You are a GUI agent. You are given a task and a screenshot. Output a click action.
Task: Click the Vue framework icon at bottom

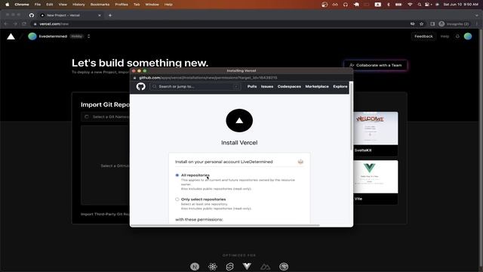pos(247,266)
